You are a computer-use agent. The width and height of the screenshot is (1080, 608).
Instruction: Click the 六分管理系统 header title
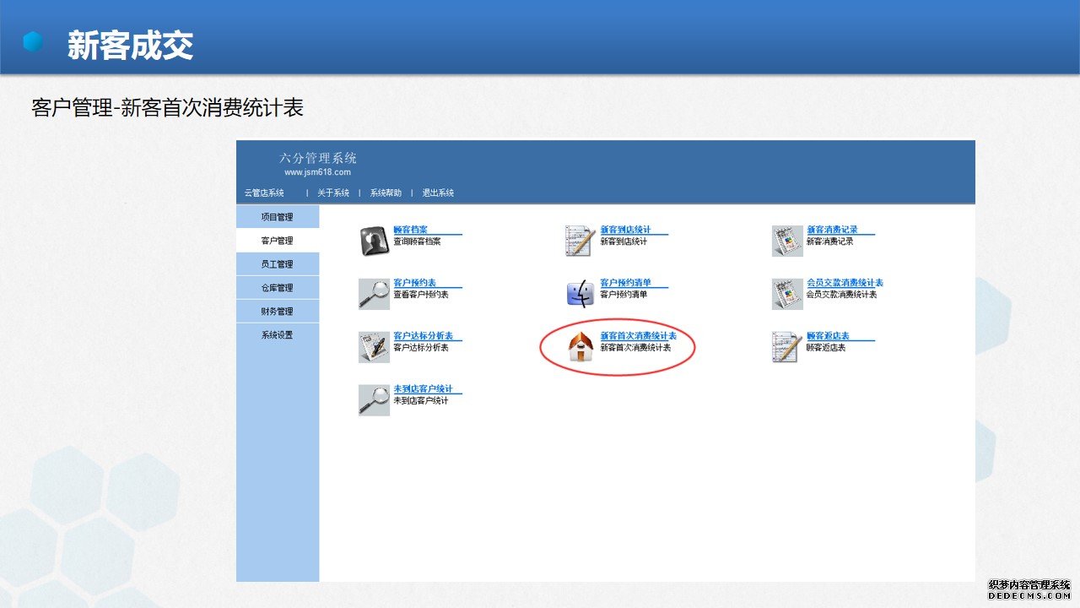pos(318,158)
